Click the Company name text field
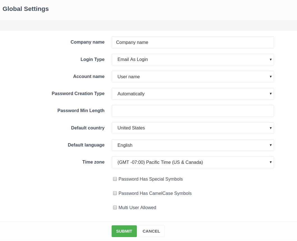 click(x=193, y=42)
